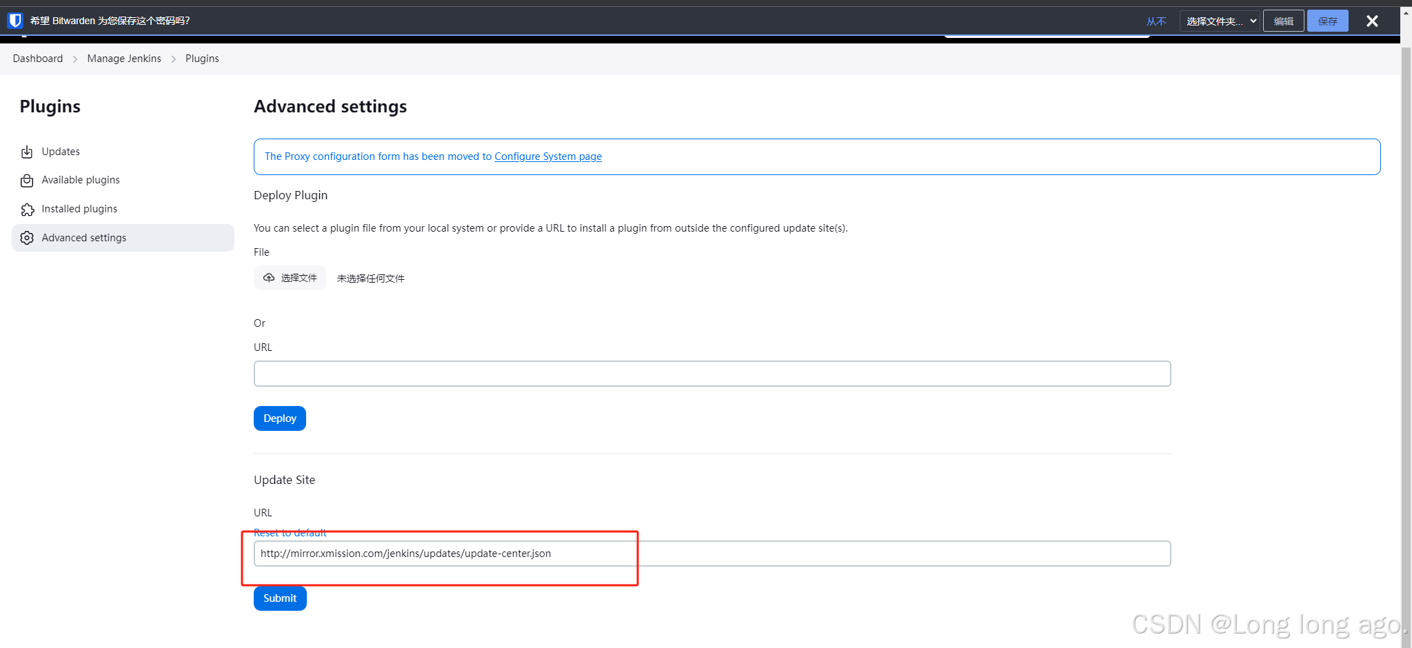Click the upload cloud icon beside 选择文件

point(269,278)
